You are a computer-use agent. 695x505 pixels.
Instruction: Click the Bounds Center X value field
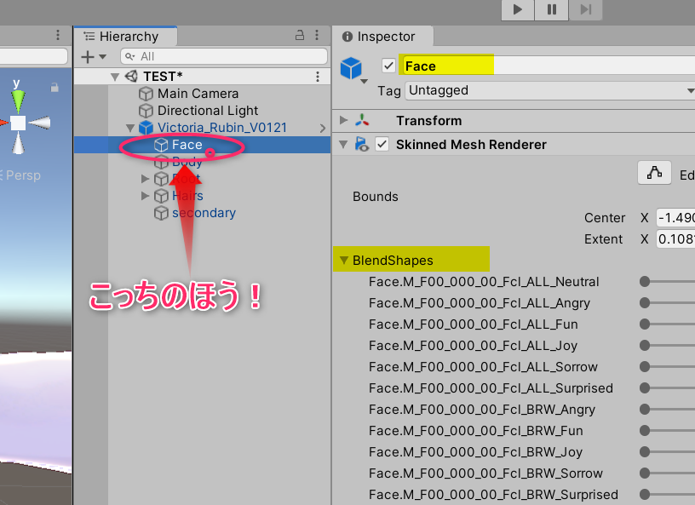tap(675, 218)
